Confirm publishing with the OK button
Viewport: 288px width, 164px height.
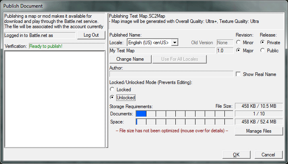236,155
